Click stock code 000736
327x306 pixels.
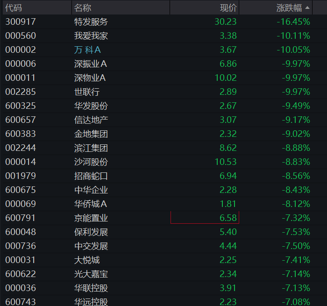point(21,246)
